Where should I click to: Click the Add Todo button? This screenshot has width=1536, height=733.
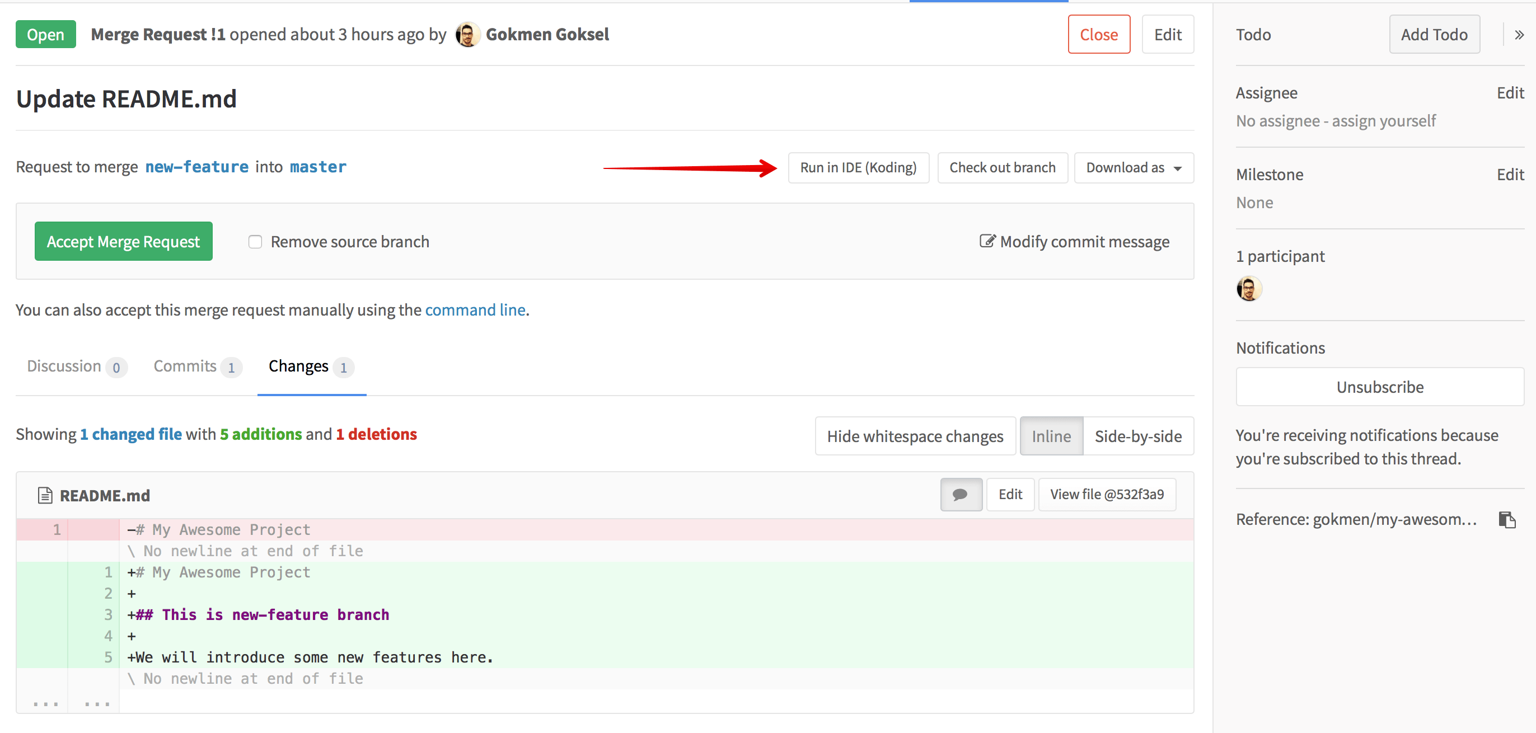(1434, 34)
